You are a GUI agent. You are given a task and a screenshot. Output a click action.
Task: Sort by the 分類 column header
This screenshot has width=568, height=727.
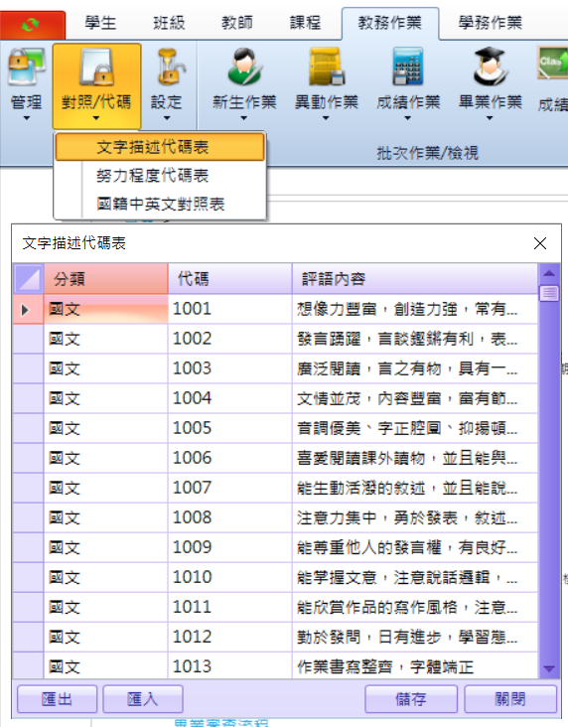tap(105, 279)
